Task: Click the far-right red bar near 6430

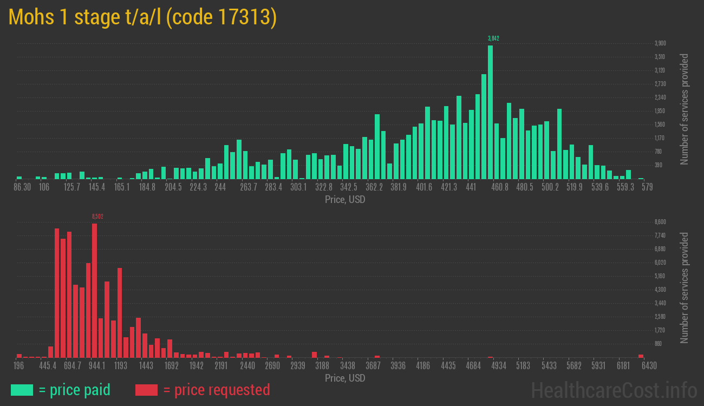Action: 641,356
